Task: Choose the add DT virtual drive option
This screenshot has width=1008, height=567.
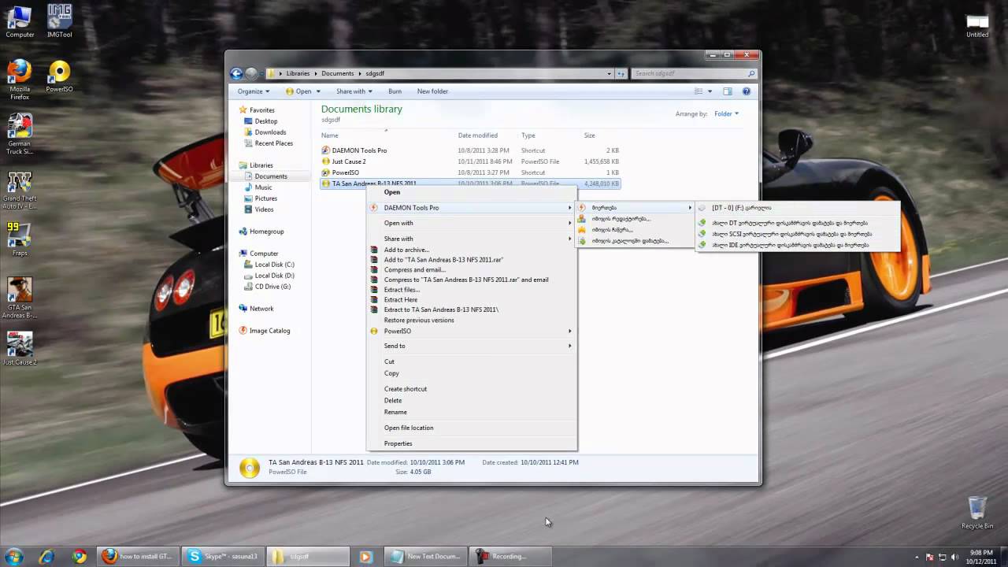Action: point(797,223)
